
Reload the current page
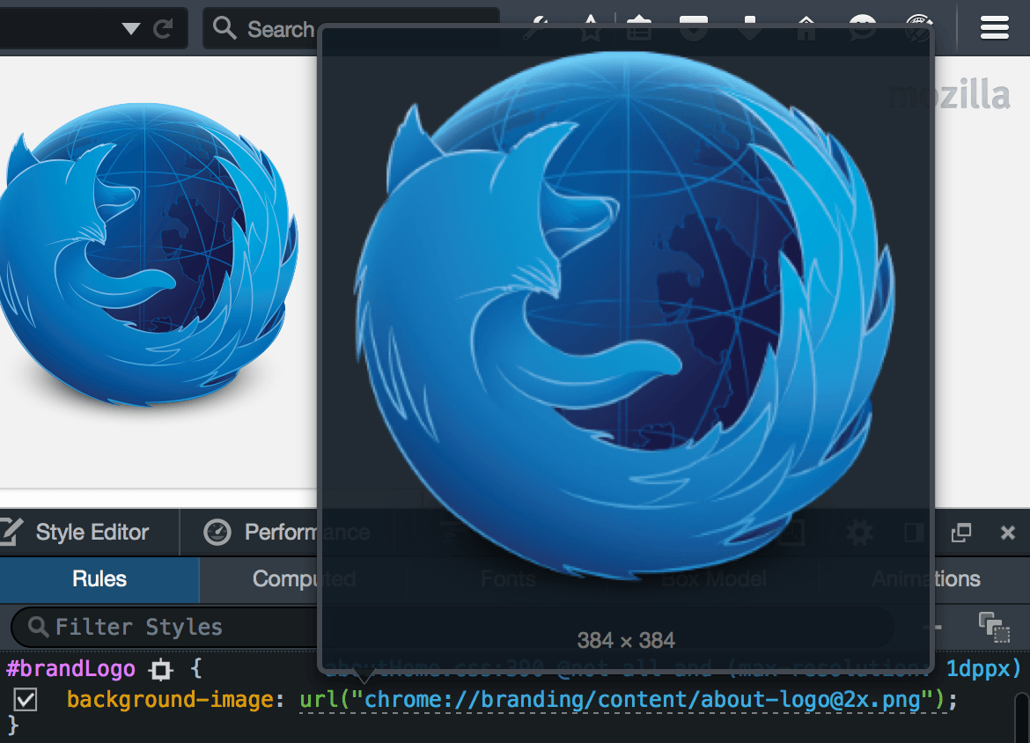(163, 29)
